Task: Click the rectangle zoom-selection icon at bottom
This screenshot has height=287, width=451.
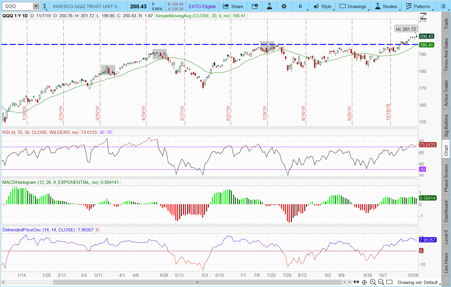Action: tap(389, 282)
